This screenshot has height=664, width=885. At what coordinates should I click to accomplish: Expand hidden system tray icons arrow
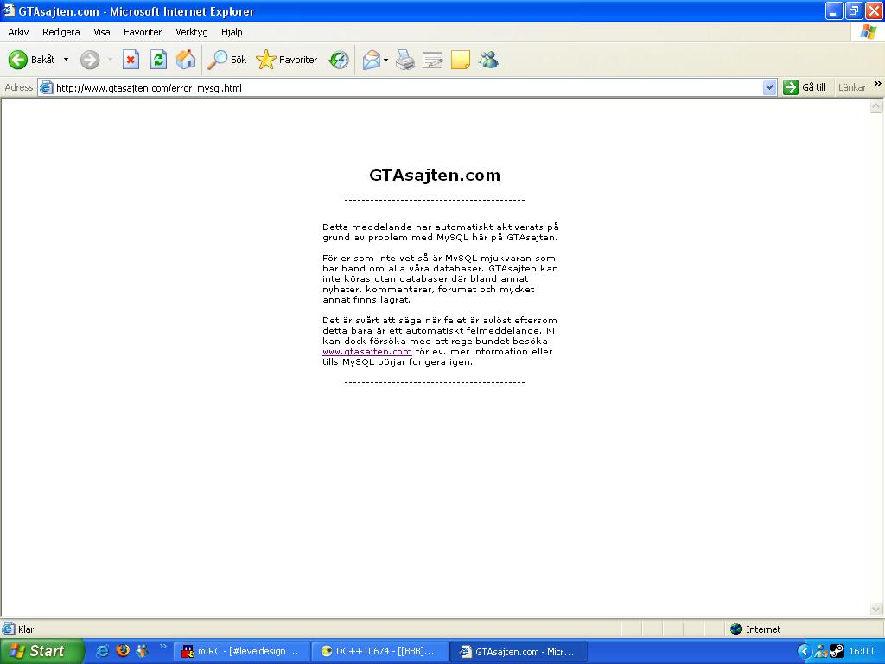(x=804, y=651)
